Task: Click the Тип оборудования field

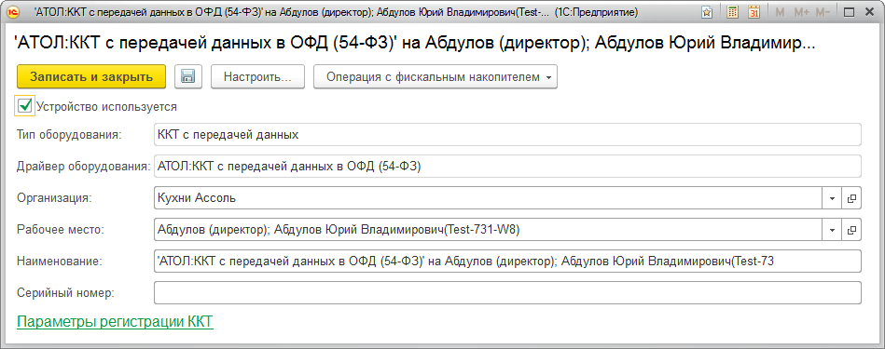Action: pos(506,135)
